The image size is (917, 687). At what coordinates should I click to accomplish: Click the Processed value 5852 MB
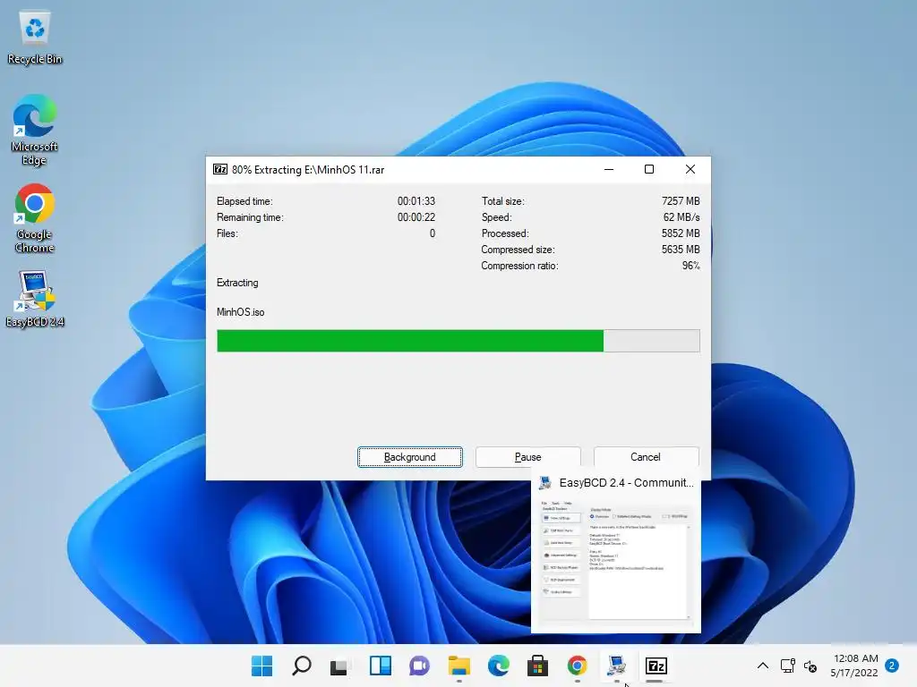coord(681,233)
